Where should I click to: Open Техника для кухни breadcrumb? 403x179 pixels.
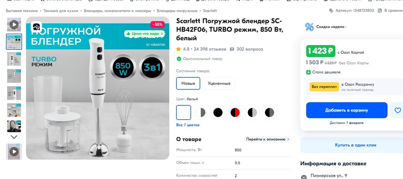(61, 11)
